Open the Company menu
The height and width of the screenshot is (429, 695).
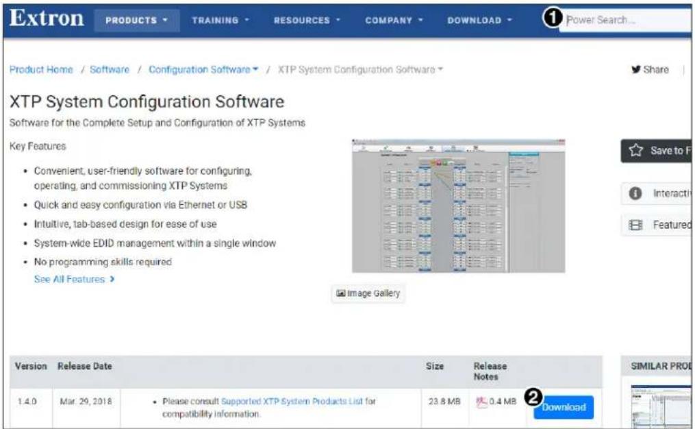[x=394, y=21]
